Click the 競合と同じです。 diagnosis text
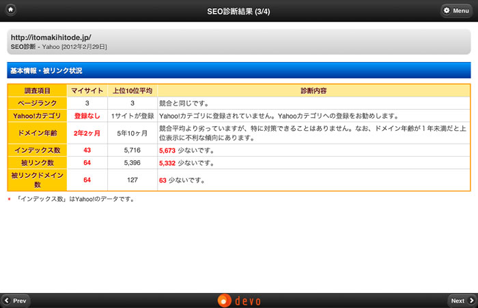 (184, 104)
